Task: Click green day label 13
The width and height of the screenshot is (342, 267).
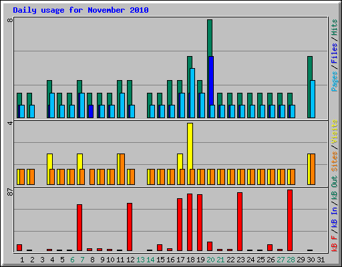Action: 140,260
